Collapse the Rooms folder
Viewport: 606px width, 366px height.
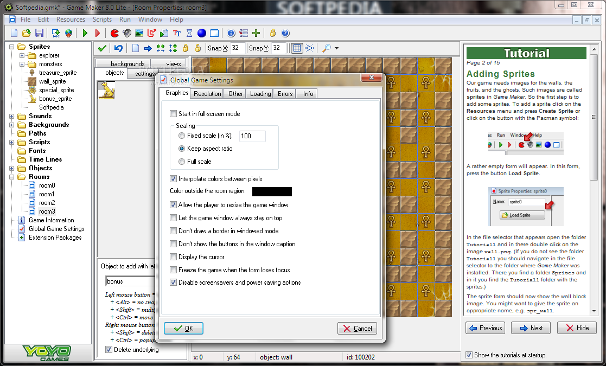pyautogui.click(x=11, y=177)
